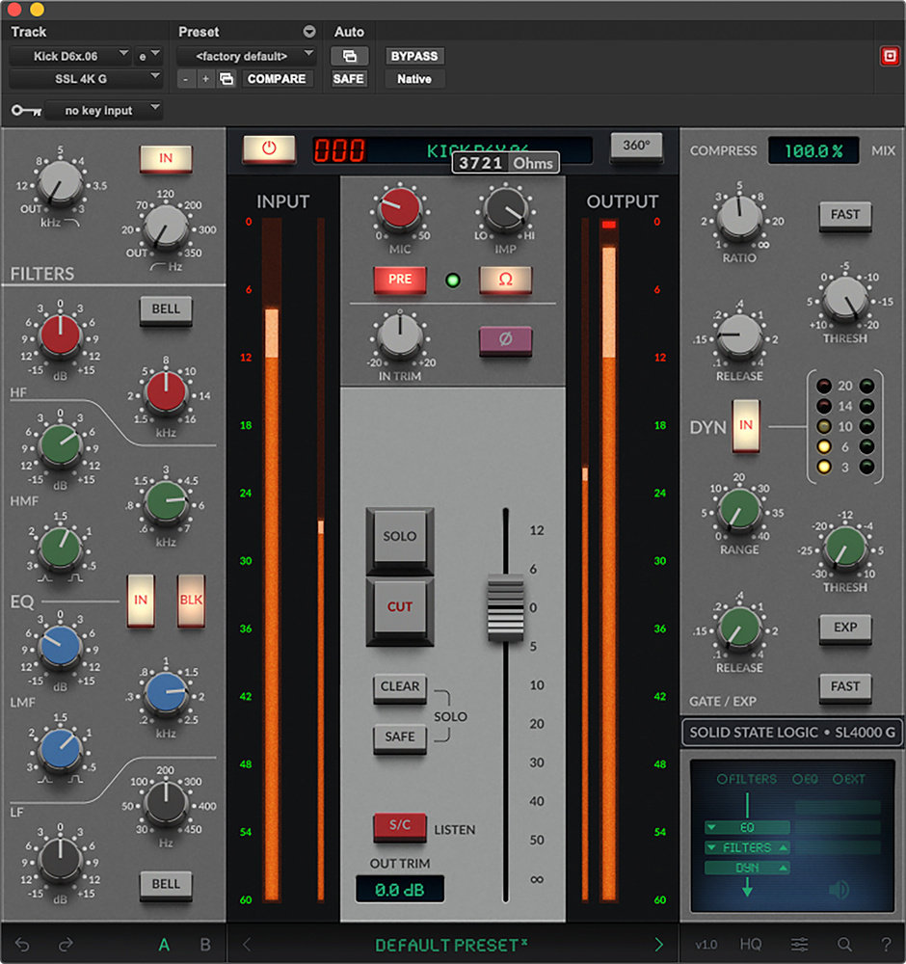Open the Kick D6x.06 track dropdown
Viewport: 906px width, 964px height.
pyautogui.click(x=70, y=56)
